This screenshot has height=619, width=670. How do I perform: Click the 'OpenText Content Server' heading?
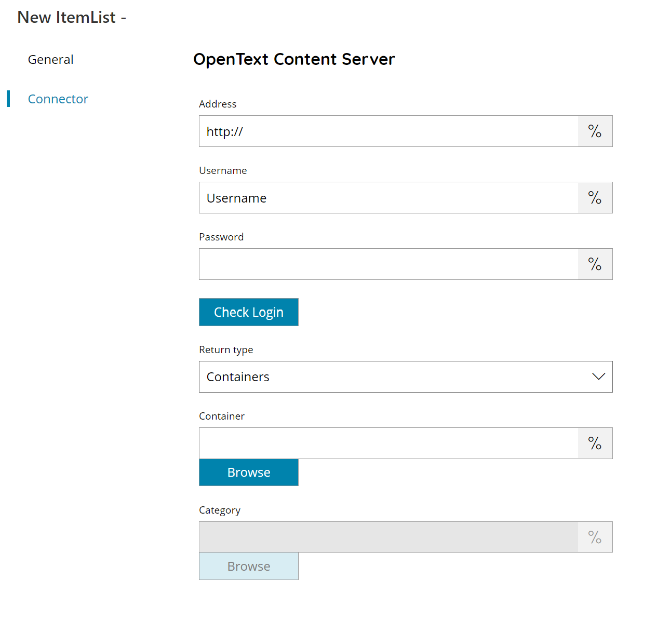(x=294, y=60)
